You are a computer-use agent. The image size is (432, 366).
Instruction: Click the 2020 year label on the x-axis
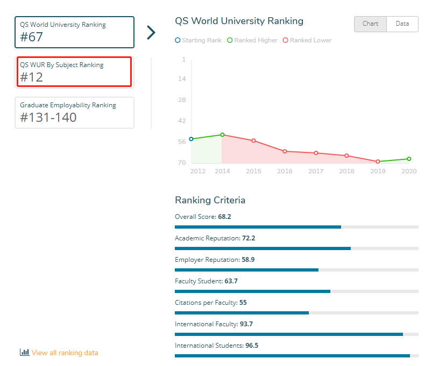(x=409, y=171)
